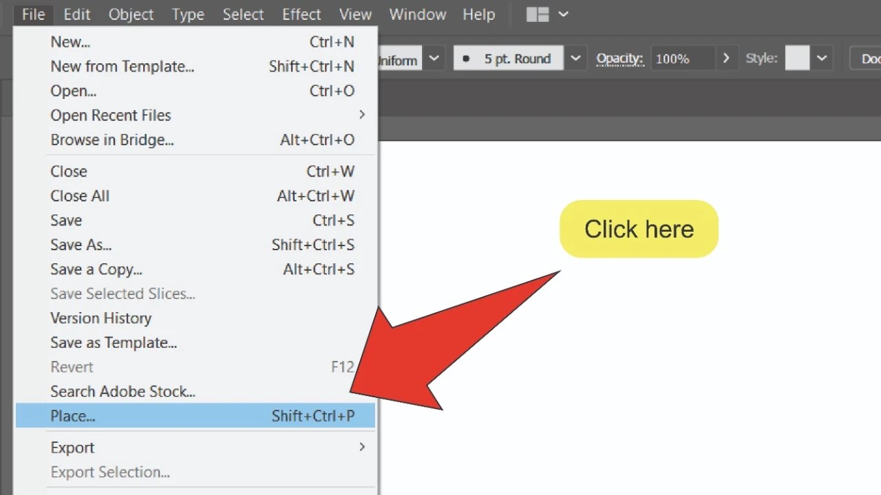Open the Window menu
881x495 pixels.
click(417, 14)
